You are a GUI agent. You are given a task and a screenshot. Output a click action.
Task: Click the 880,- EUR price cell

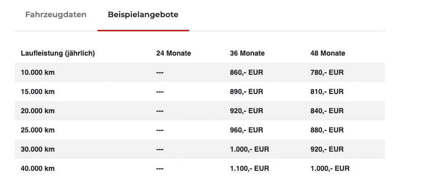pos(327,130)
